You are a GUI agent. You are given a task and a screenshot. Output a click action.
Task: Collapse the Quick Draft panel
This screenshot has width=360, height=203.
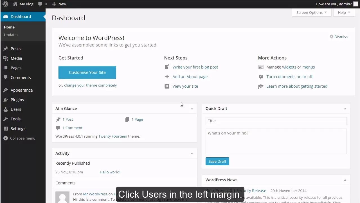[x=345, y=109]
